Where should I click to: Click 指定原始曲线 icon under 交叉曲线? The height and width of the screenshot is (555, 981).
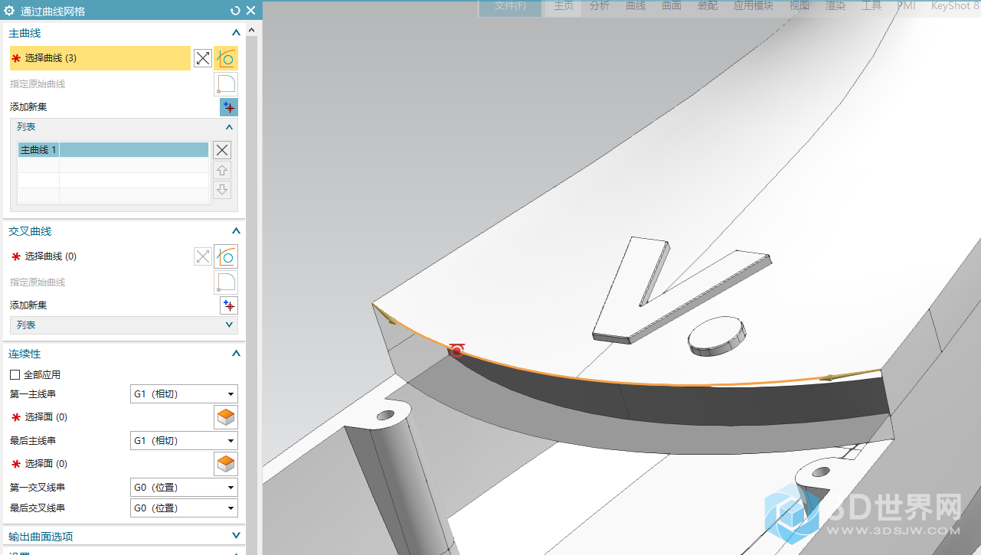[x=226, y=282]
